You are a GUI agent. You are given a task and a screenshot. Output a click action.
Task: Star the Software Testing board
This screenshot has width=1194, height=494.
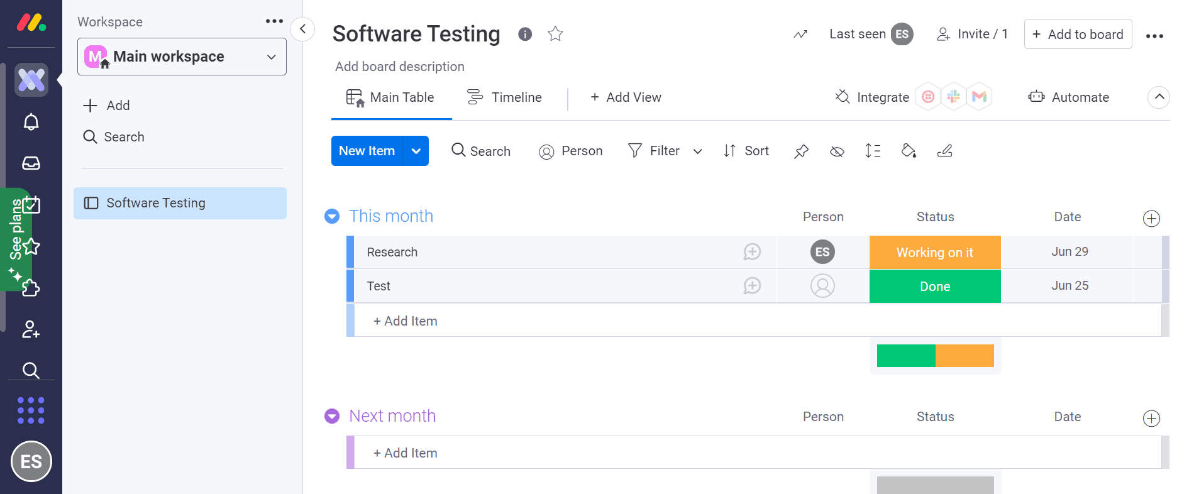[x=555, y=34]
